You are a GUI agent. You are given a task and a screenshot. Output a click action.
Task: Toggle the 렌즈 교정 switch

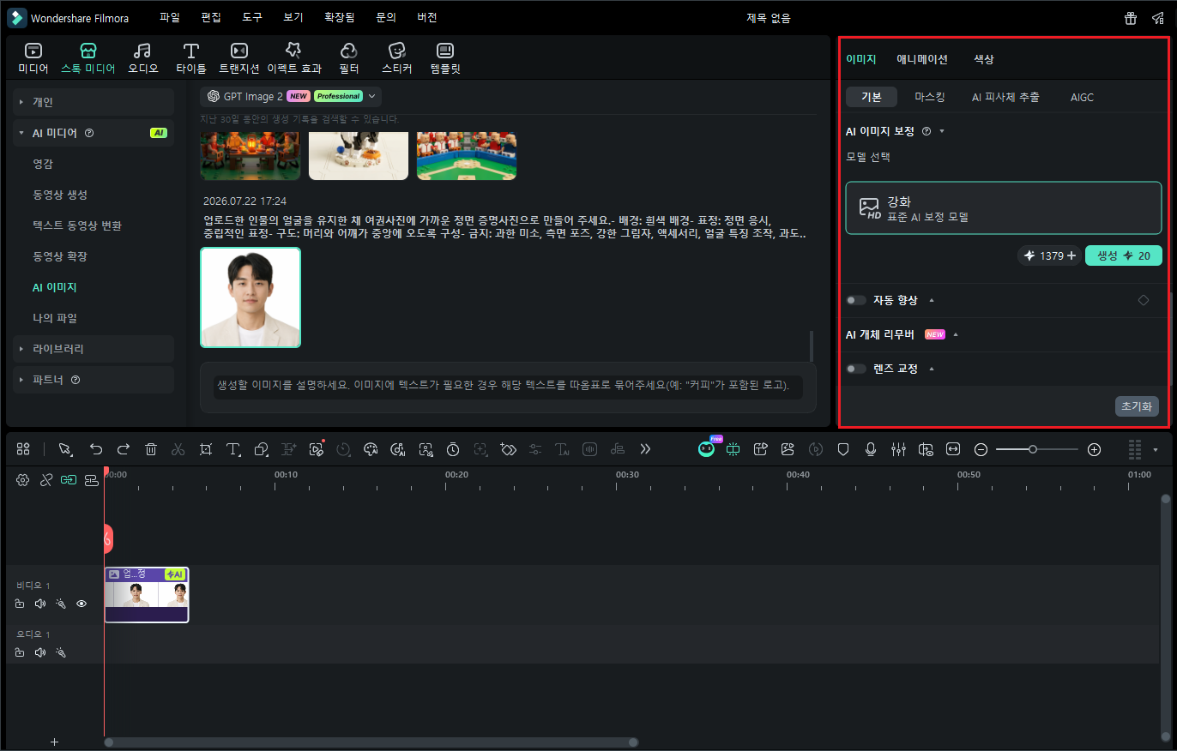point(855,369)
